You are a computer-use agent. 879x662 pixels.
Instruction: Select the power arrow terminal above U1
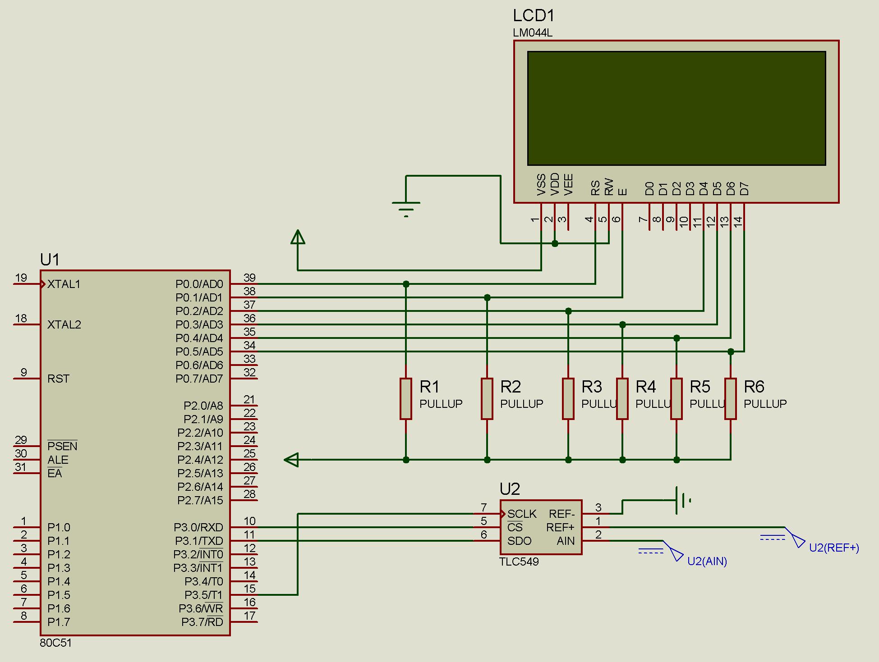click(x=298, y=237)
